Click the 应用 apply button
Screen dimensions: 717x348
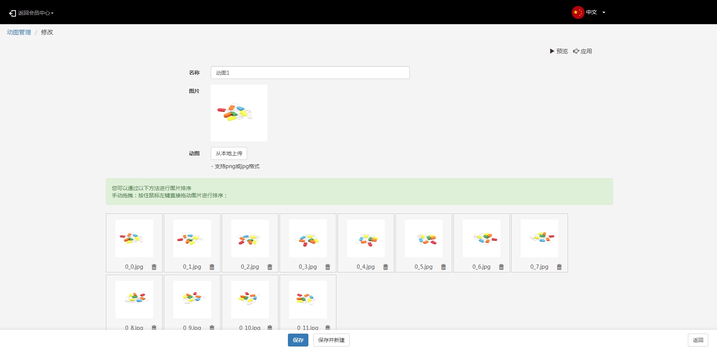click(x=583, y=51)
